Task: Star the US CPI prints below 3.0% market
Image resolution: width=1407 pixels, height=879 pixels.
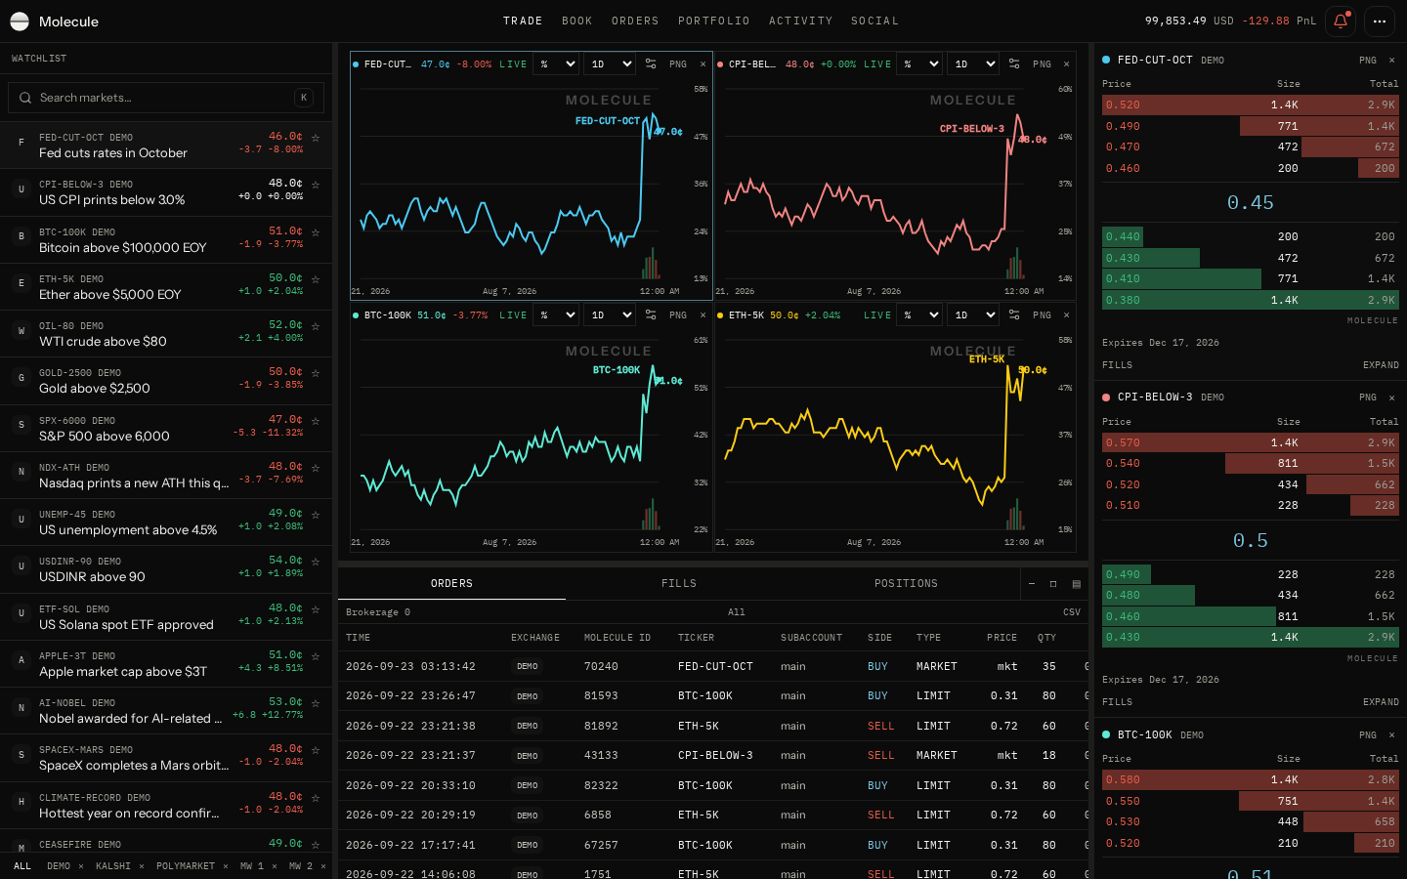Action: pos(316,185)
